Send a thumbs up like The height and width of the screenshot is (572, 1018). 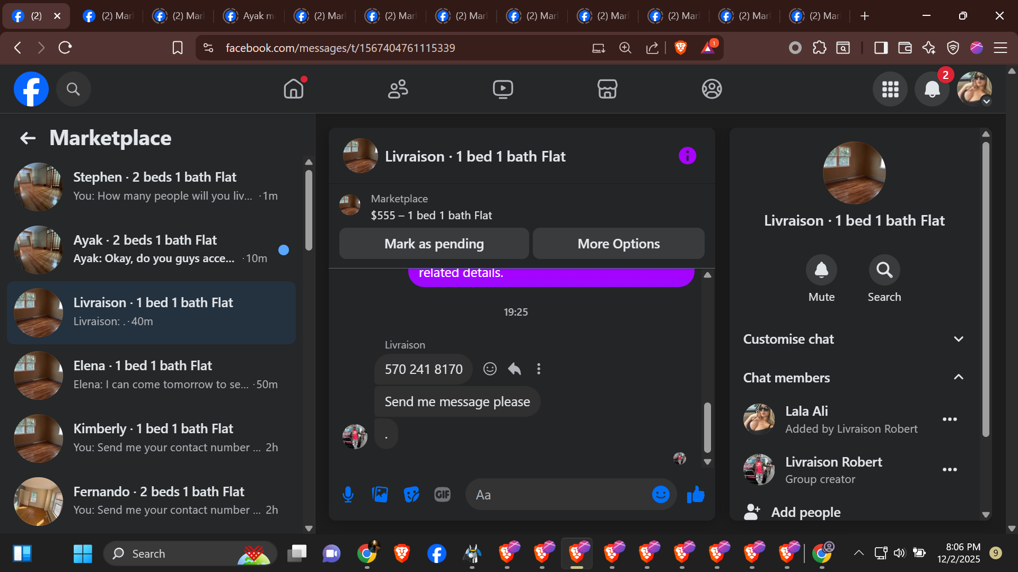[x=696, y=495]
